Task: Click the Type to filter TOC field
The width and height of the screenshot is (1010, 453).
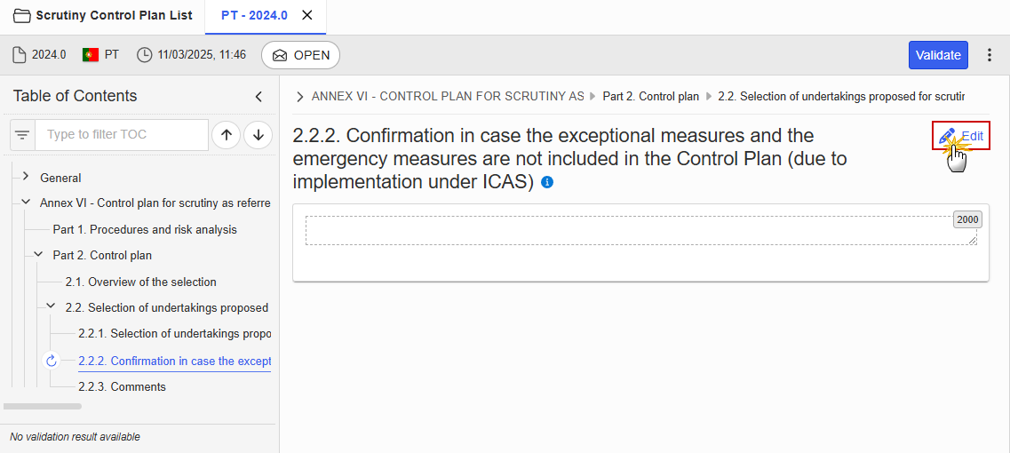Action: pos(122,135)
